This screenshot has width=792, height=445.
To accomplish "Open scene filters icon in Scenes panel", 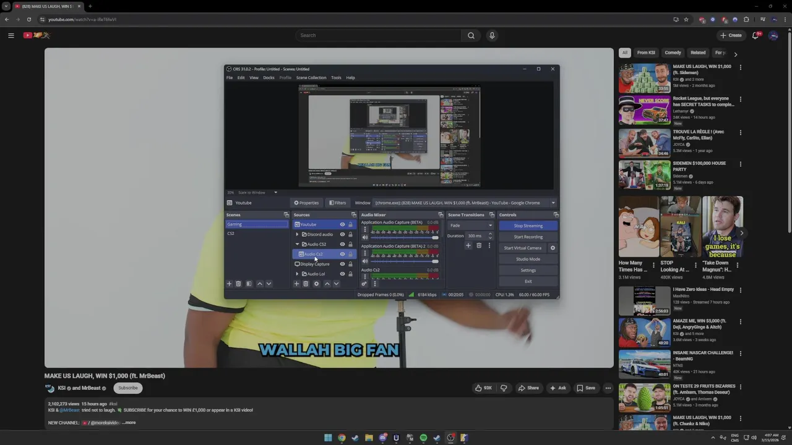I will pos(249,284).
